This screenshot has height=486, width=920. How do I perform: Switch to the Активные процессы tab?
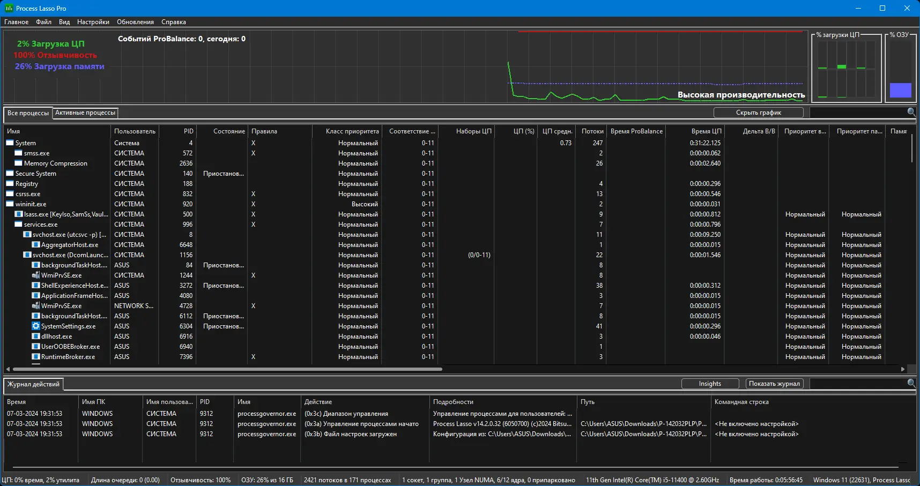(x=85, y=113)
